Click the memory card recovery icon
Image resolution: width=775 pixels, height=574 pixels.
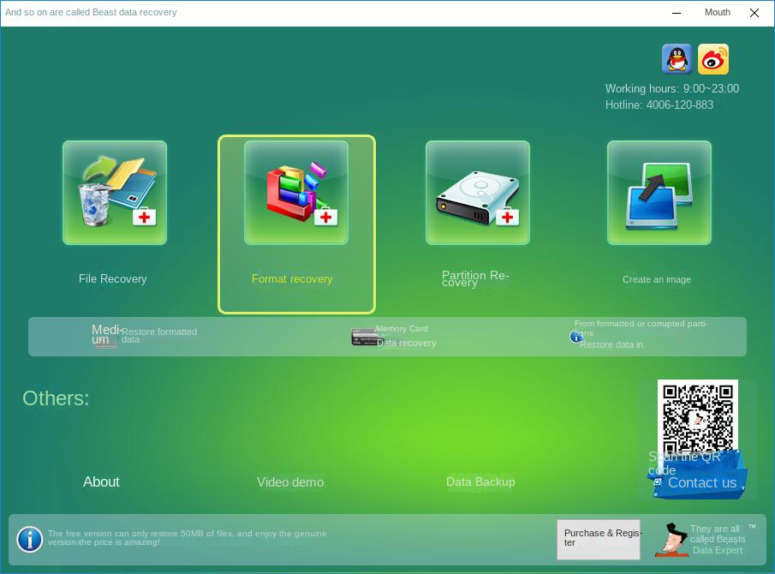pyautogui.click(x=364, y=336)
